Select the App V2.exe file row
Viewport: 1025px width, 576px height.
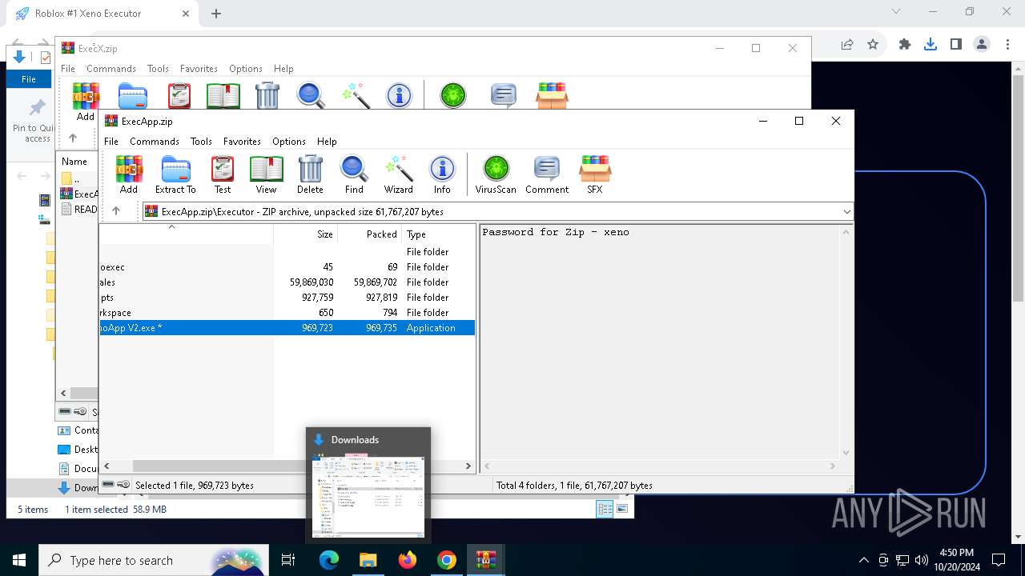pos(287,328)
